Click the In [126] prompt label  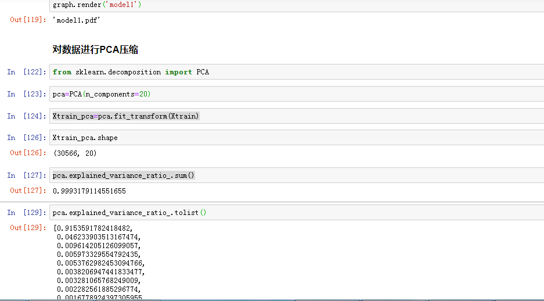[x=27, y=138]
